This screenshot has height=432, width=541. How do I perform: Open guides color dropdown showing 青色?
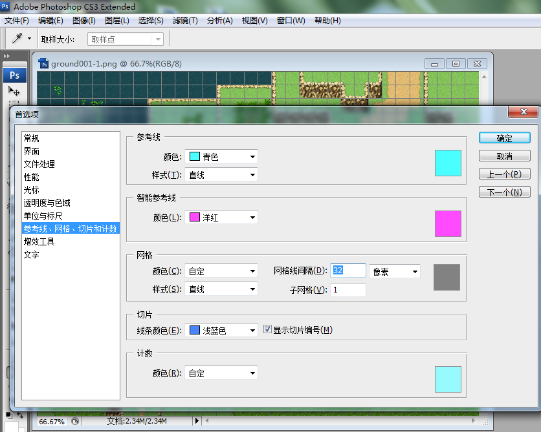[x=221, y=157]
